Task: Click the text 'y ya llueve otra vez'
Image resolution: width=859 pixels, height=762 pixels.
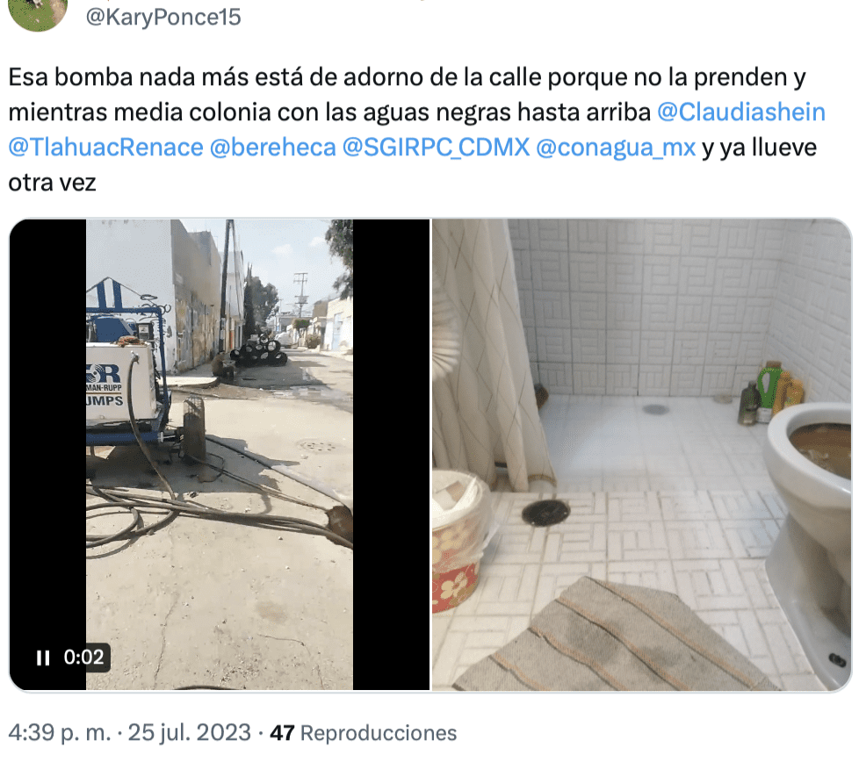Action: tap(413, 165)
